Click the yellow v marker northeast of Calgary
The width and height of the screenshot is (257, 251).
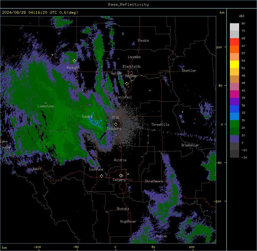point(128,174)
